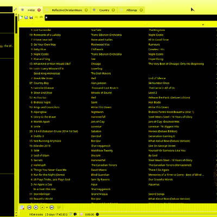Click the spinner arrows at bottom left corner
Image resolution: width=217 pixels, height=217 pixels.
click(16, 214)
